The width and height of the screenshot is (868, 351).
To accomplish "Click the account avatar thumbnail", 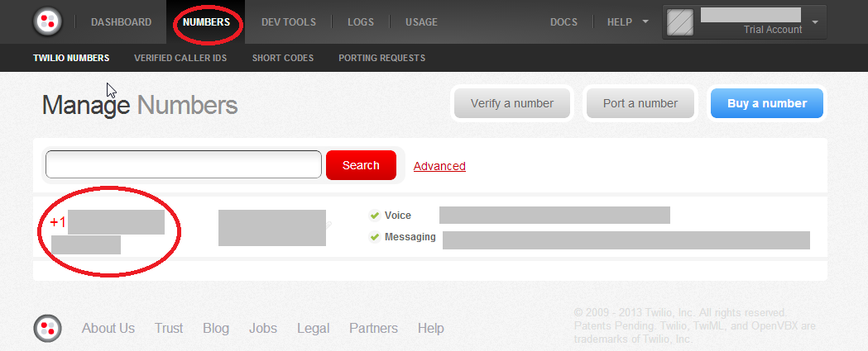I will [680, 22].
